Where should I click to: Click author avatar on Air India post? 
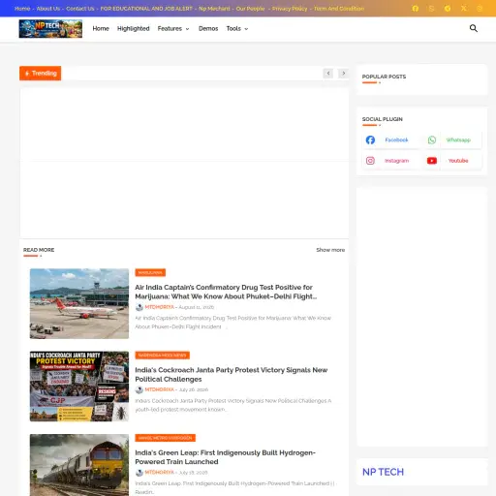coord(139,307)
